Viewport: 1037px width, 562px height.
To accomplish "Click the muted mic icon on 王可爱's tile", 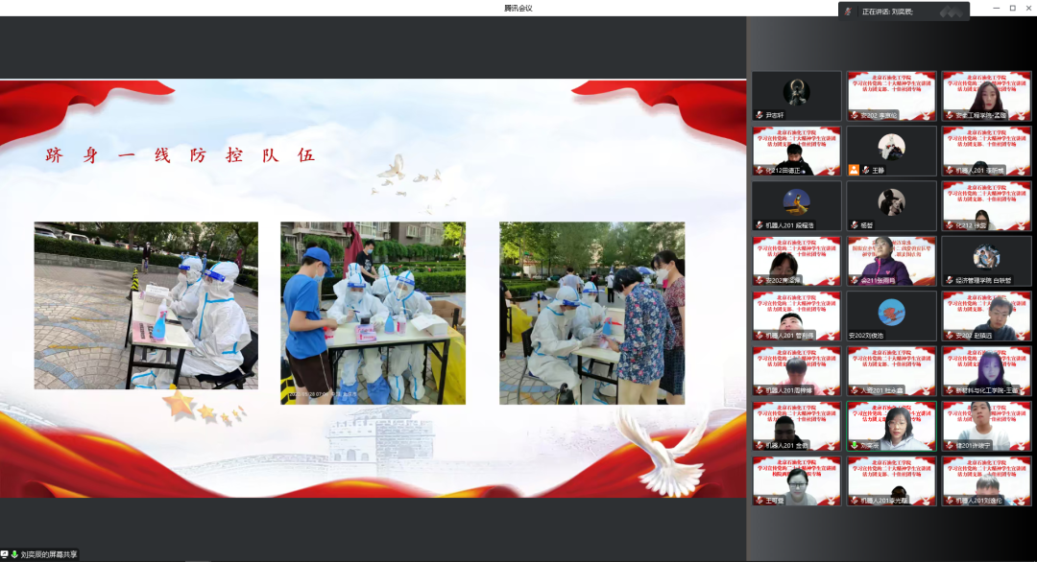I will (759, 501).
